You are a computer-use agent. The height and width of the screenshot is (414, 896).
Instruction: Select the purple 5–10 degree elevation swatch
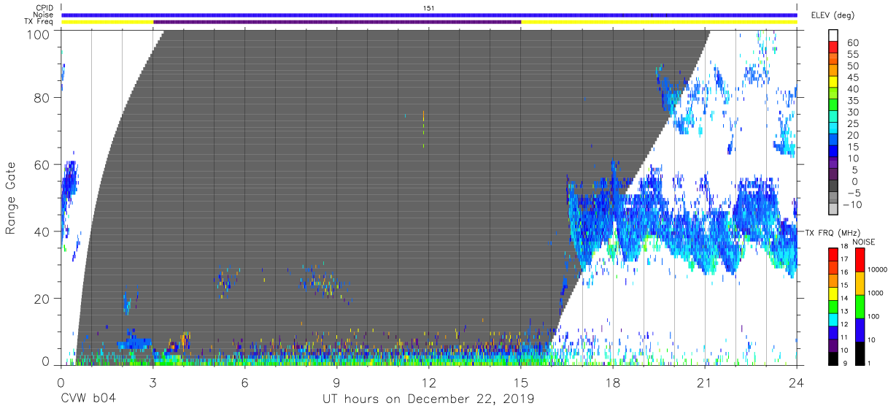tap(834, 164)
